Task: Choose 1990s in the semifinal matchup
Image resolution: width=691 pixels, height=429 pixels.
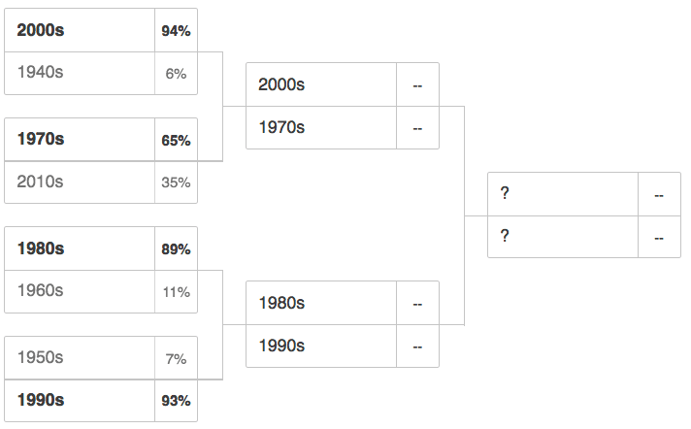Action: [321, 346]
